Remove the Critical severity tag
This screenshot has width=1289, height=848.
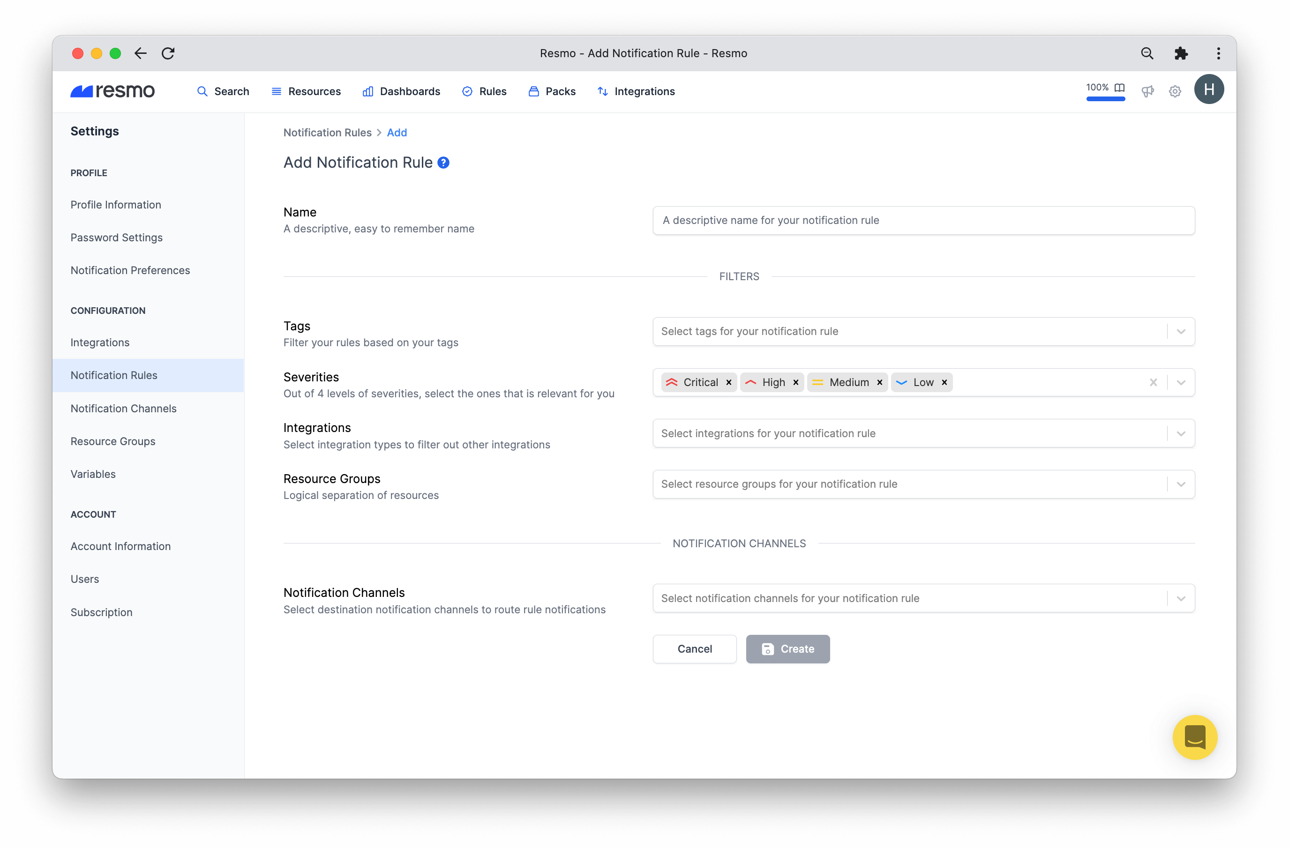point(728,382)
